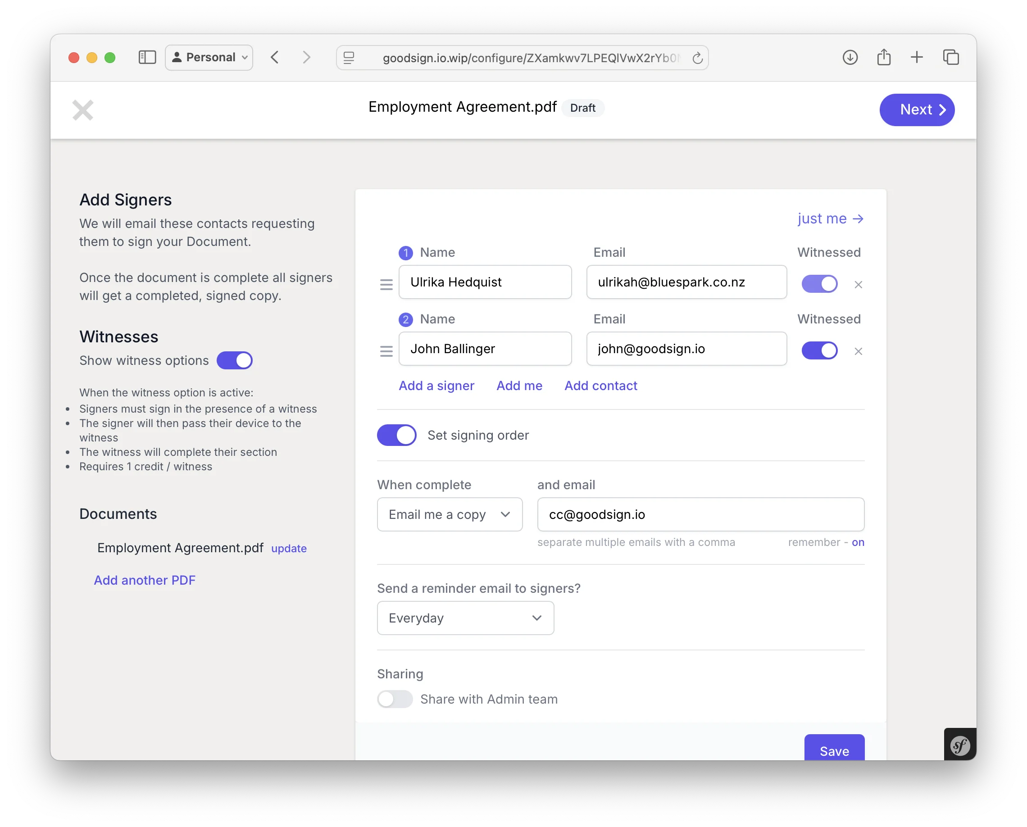Reload the page with the refresh icon

click(697, 58)
